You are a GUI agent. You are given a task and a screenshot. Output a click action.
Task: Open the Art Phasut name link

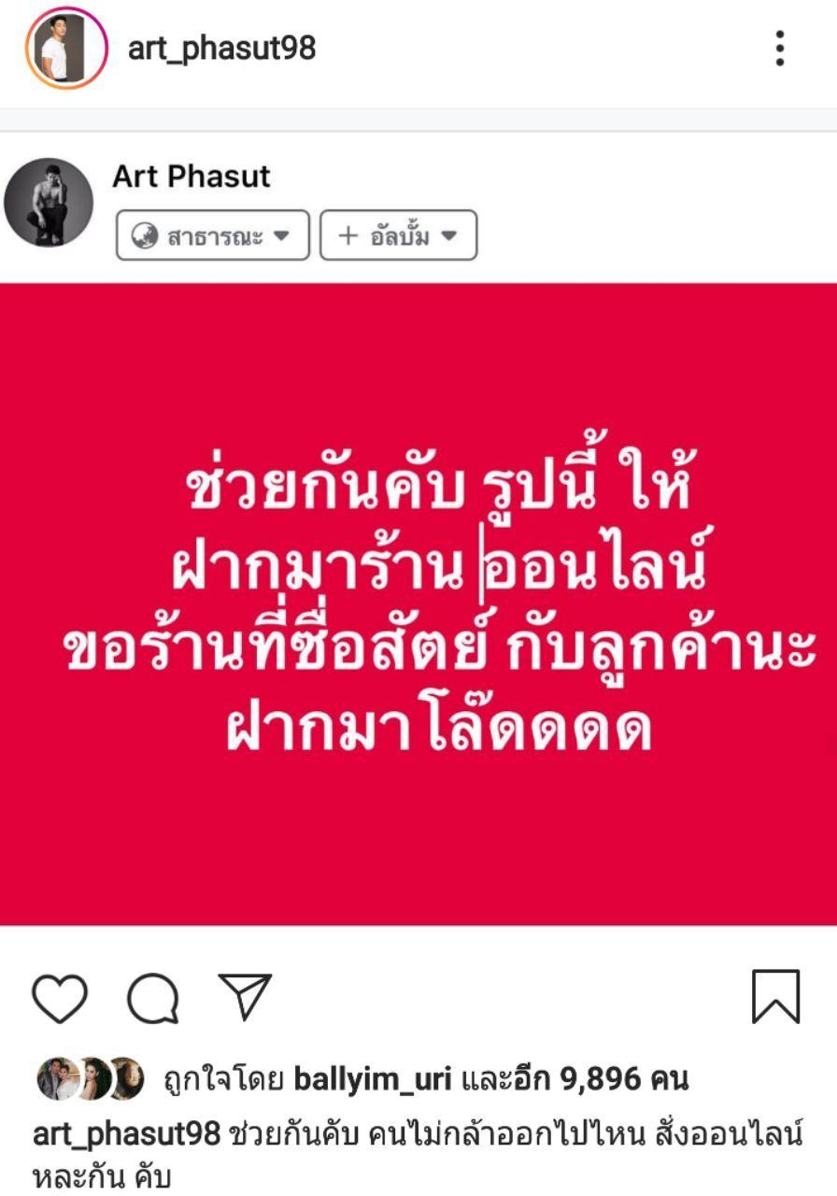click(x=192, y=177)
